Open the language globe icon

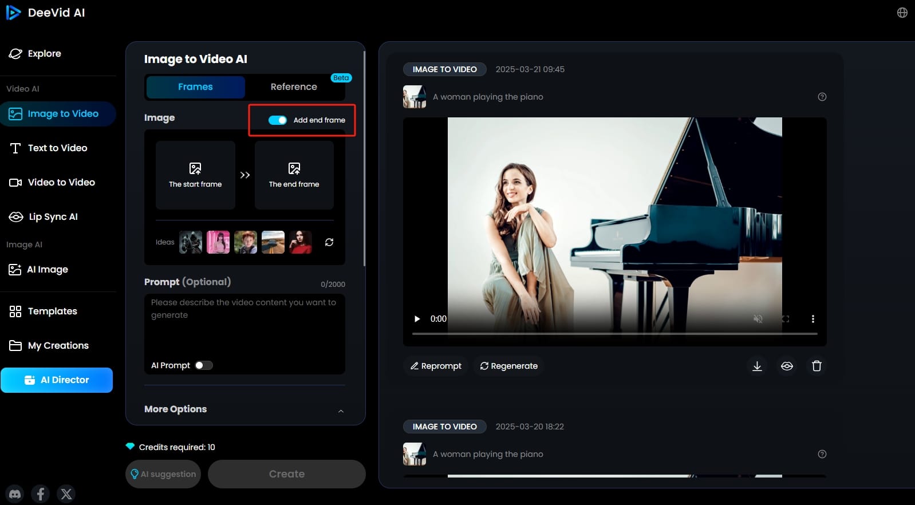coord(902,13)
